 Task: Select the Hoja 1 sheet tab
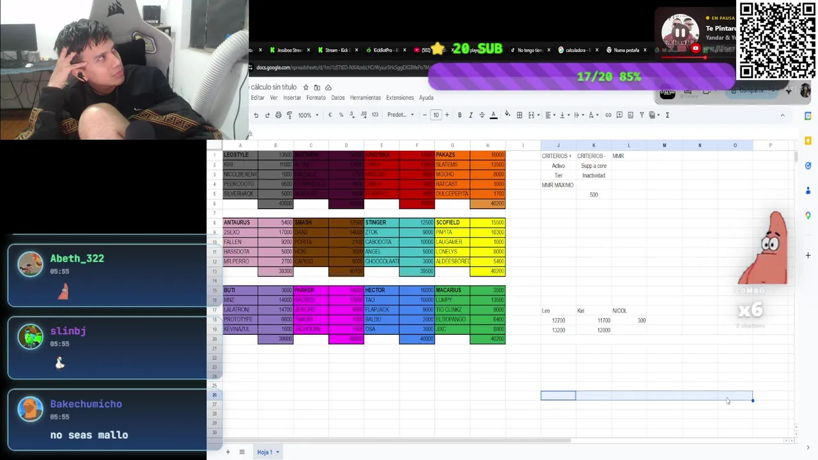[268, 452]
